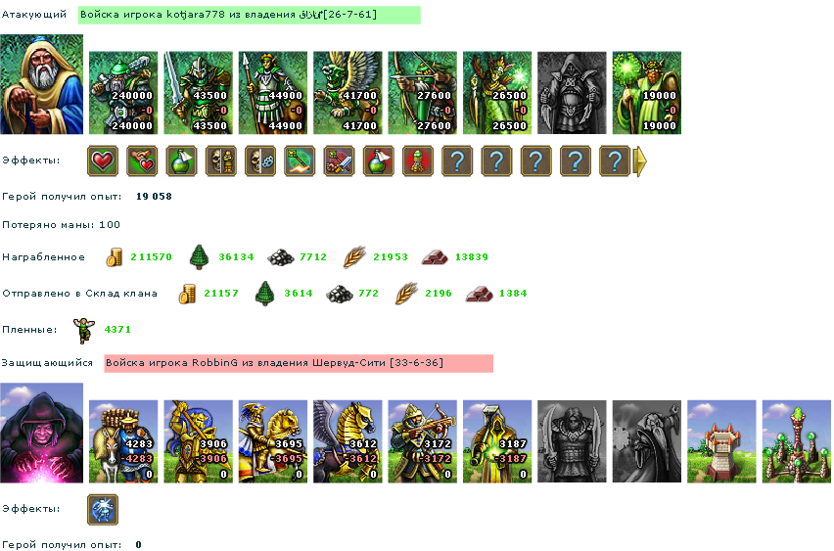Select attacker's bearded wizard hero portrait
Image resolution: width=834 pixels, height=551 pixels.
[41, 84]
